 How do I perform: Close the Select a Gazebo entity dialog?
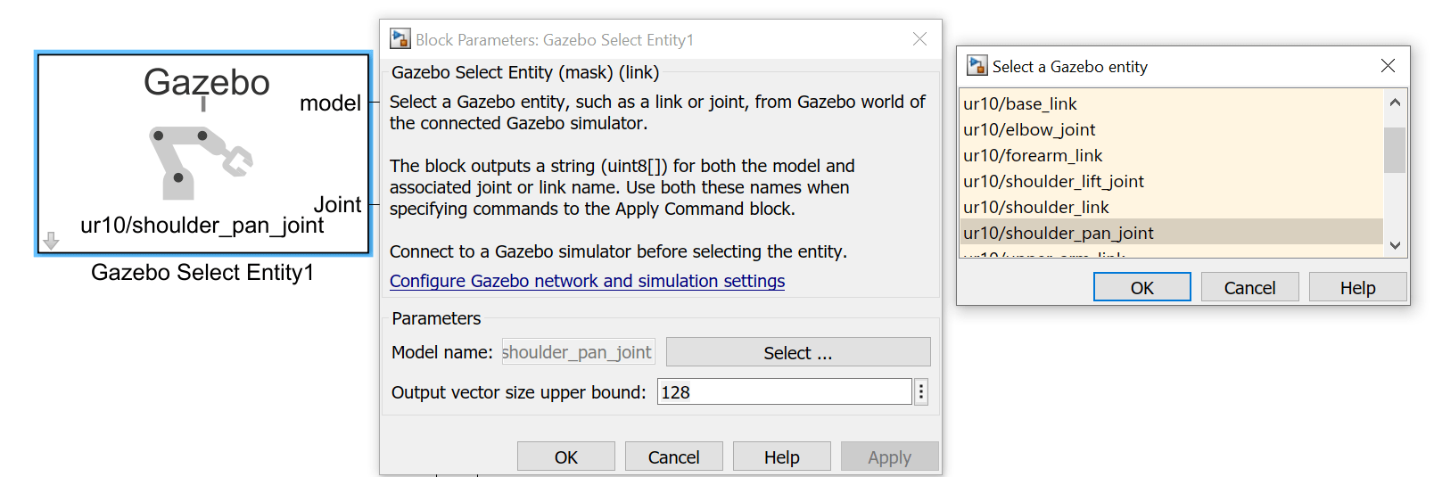pyautogui.click(x=1388, y=66)
